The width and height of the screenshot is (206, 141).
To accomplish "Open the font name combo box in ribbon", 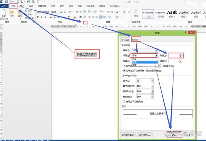I will tap(44, 12).
